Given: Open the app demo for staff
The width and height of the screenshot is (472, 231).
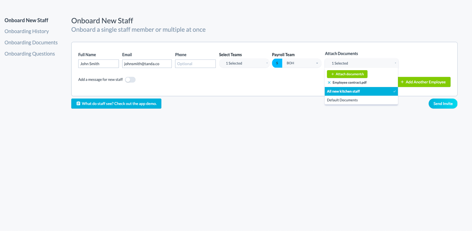Looking at the screenshot, I should pyautogui.click(x=116, y=104).
